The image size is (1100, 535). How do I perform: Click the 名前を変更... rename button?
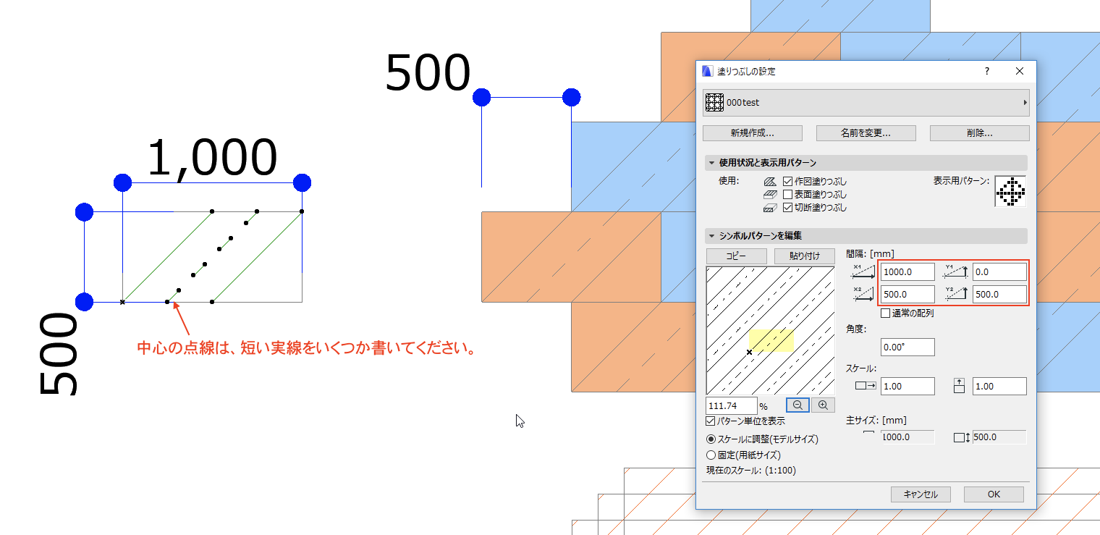click(x=866, y=133)
